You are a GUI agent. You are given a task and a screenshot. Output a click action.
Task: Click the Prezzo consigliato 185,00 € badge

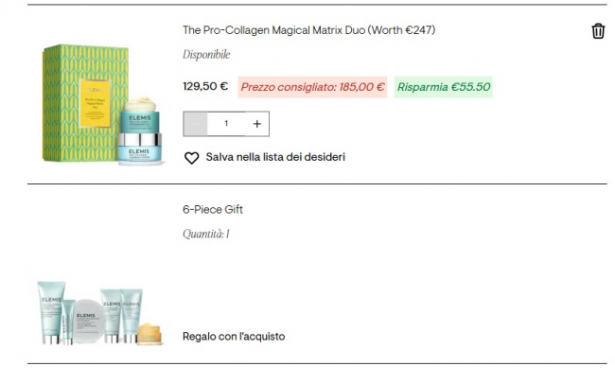pyautogui.click(x=312, y=87)
